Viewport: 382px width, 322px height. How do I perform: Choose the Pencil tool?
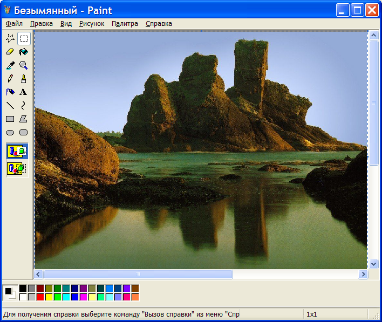click(10, 79)
